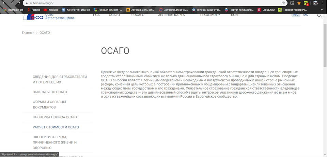
Task: Open the Яндекс bookmark
Action: pos(33,10)
